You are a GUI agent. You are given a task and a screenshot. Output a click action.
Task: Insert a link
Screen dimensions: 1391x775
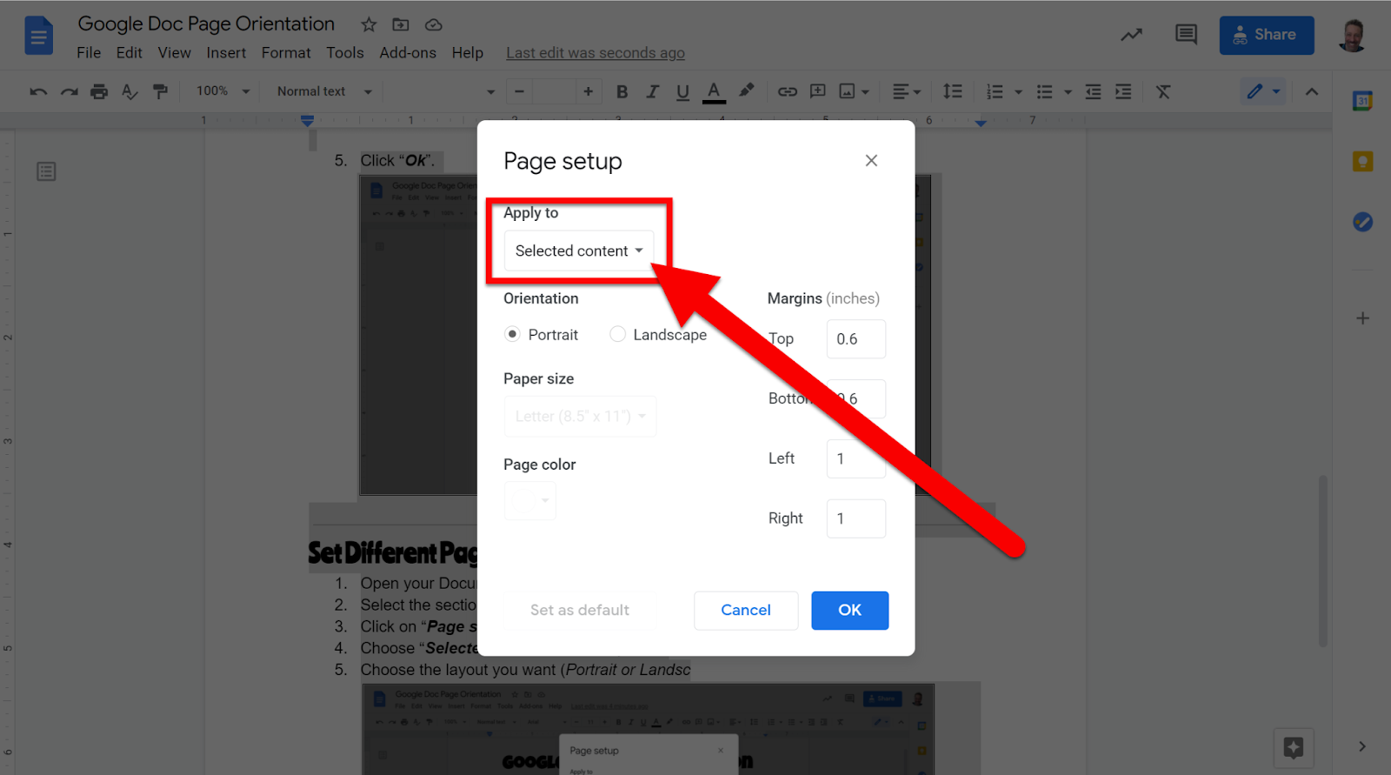[787, 91]
